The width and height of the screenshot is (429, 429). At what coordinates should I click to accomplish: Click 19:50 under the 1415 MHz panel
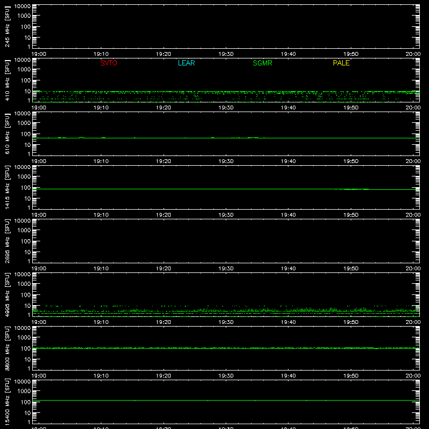click(351, 215)
